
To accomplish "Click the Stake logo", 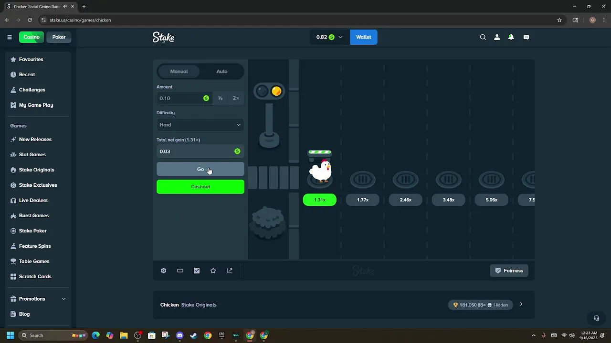I will point(163,37).
